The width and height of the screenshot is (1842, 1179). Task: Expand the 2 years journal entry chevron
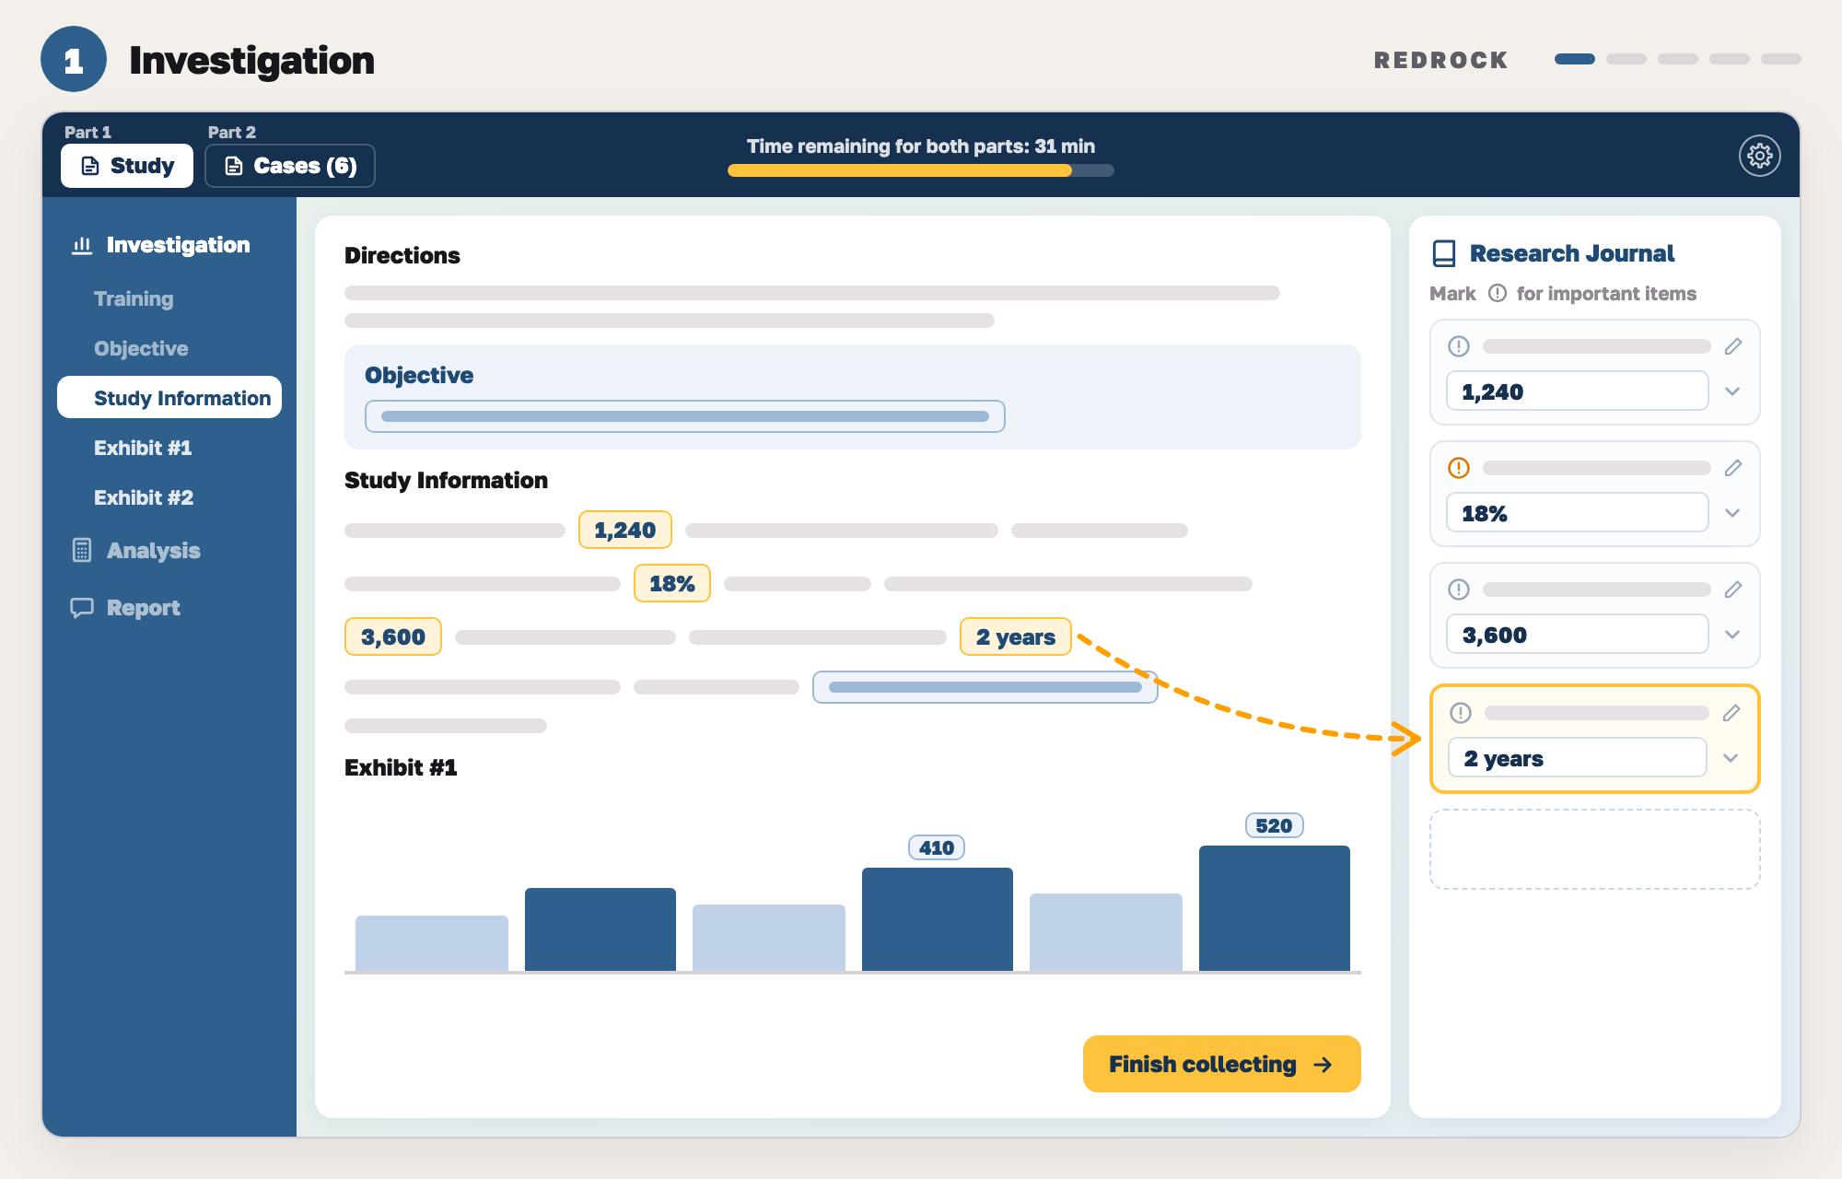point(1731,758)
